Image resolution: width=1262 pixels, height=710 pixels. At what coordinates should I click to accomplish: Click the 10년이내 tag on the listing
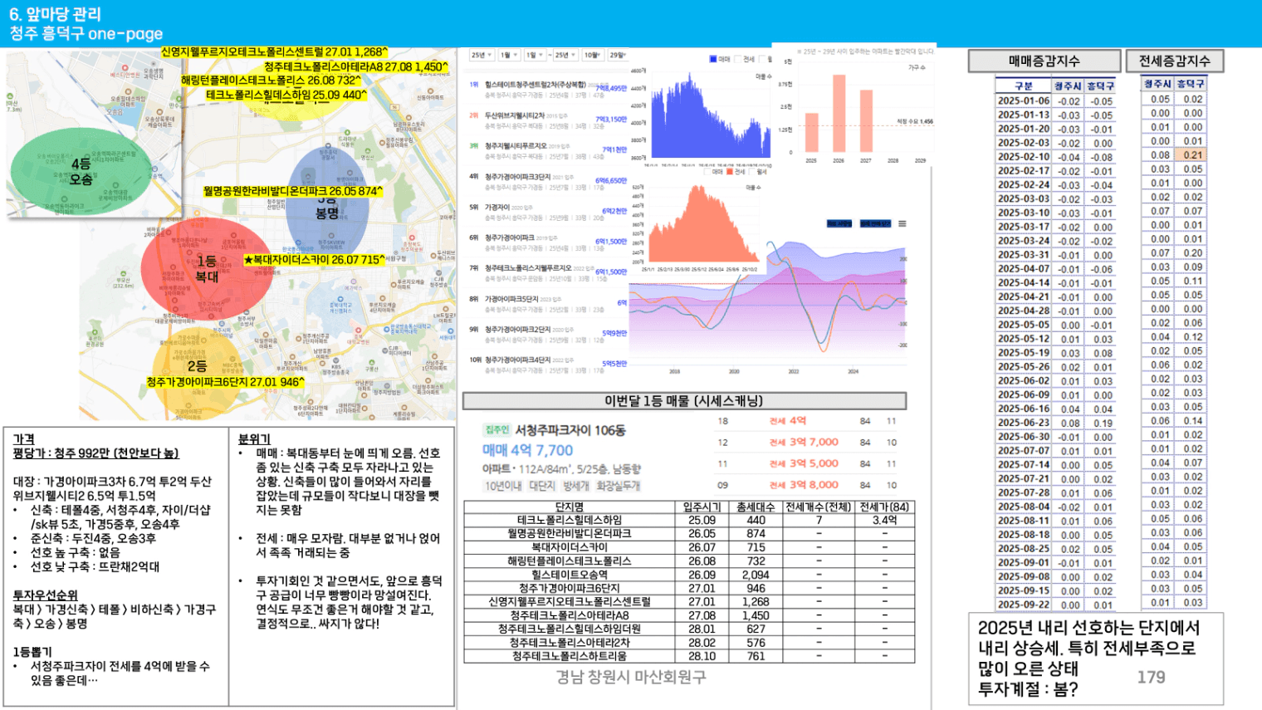tap(502, 486)
